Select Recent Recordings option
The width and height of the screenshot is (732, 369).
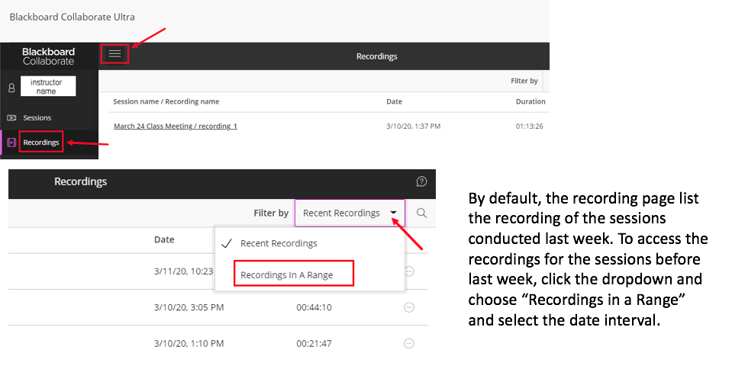click(x=279, y=243)
